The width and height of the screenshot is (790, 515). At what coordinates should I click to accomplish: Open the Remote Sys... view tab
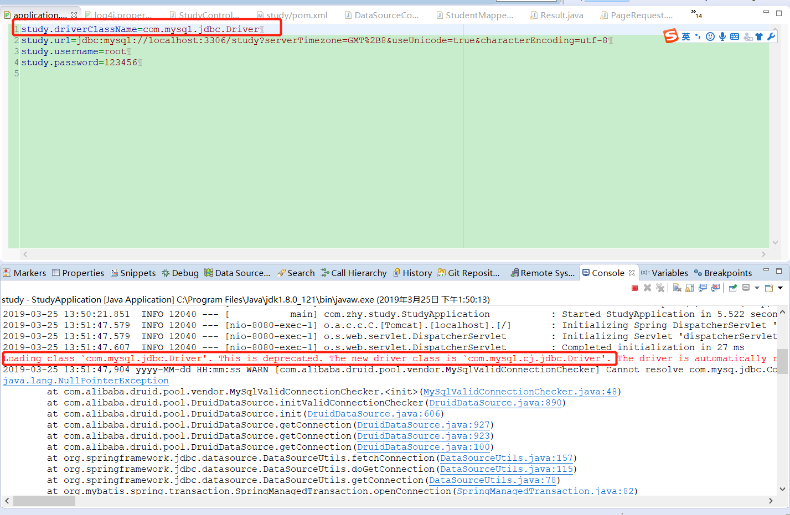click(x=543, y=273)
